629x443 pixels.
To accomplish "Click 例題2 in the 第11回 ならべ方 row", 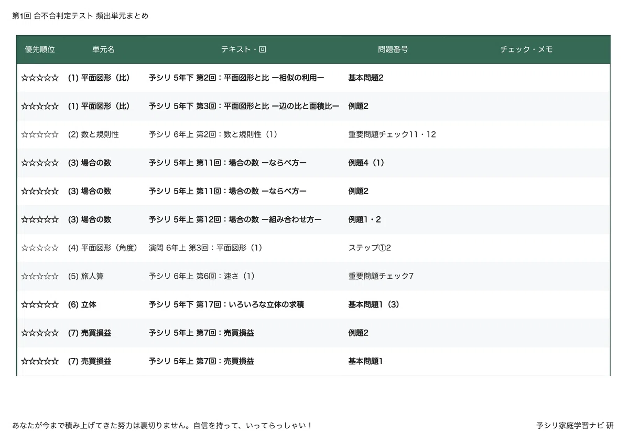I will pos(358,191).
